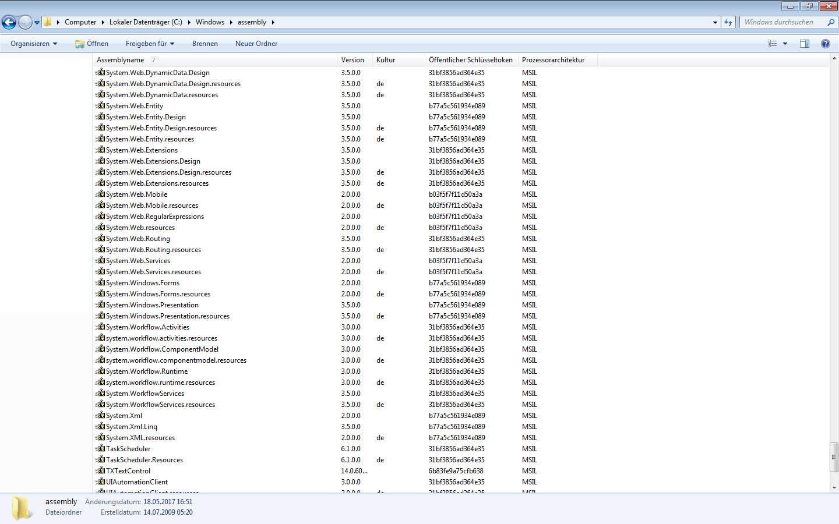Change the view with the view icon
The height and width of the screenshot is (524, 839).
(773, 44)
